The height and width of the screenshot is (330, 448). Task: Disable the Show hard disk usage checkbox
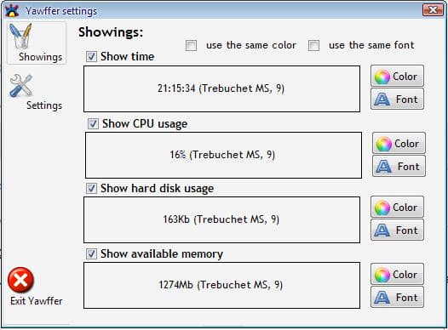(x=91, y=188)
